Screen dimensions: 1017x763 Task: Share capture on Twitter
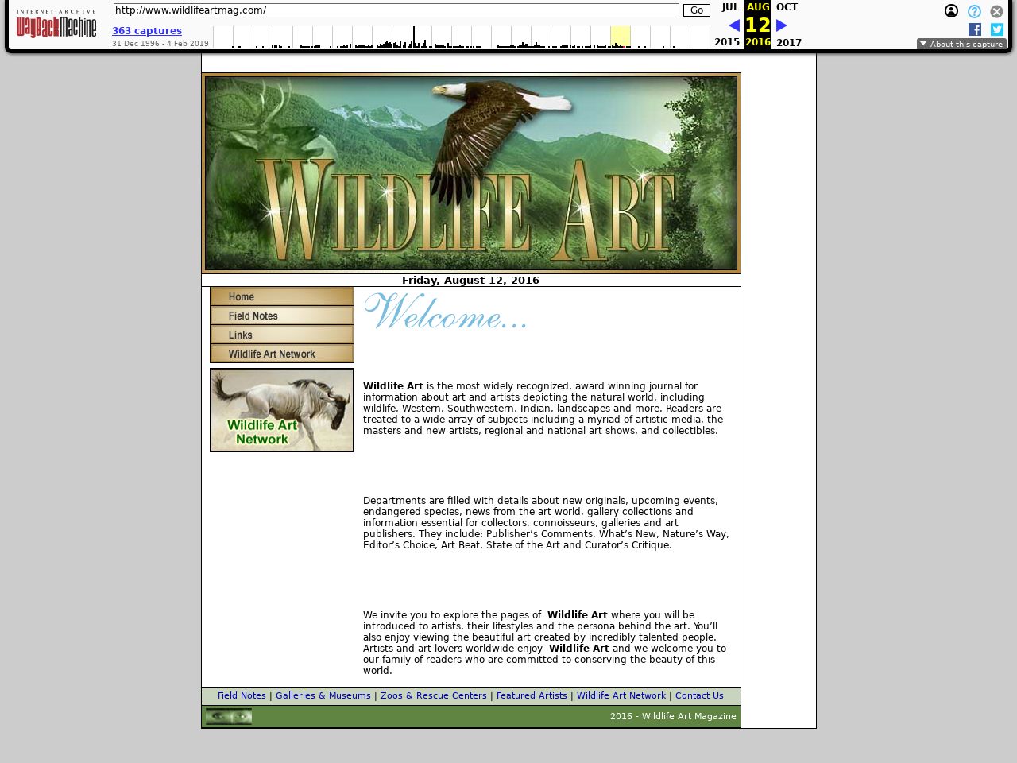pyautogui.click(x=997, y=29)
